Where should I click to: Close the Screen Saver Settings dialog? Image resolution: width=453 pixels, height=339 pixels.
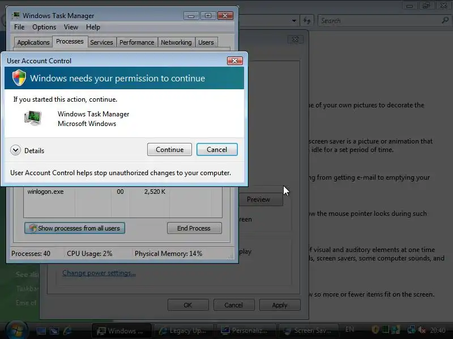click(x=295, y=39)
